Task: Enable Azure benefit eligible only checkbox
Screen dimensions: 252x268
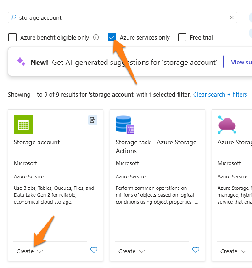Action: [12, 37]
